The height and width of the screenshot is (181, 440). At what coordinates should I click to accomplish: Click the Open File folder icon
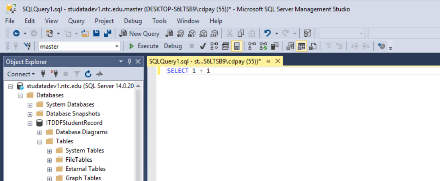tap(85, 34)
